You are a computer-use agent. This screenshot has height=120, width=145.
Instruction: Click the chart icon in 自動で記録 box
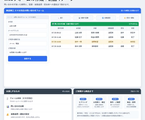(79, 18)
